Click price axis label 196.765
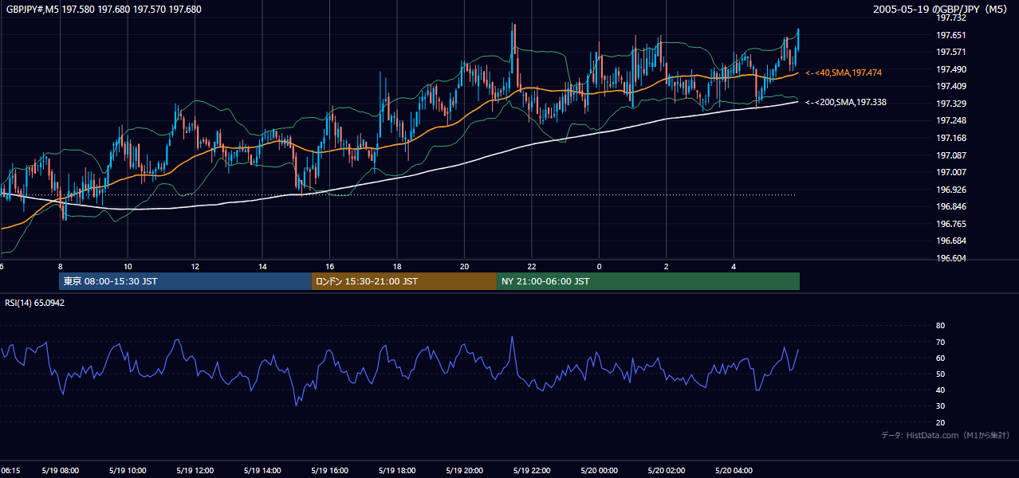Image resolution: width=1019 pixels, height=478 pixels. pyautogui.click(x=951, y=224)
